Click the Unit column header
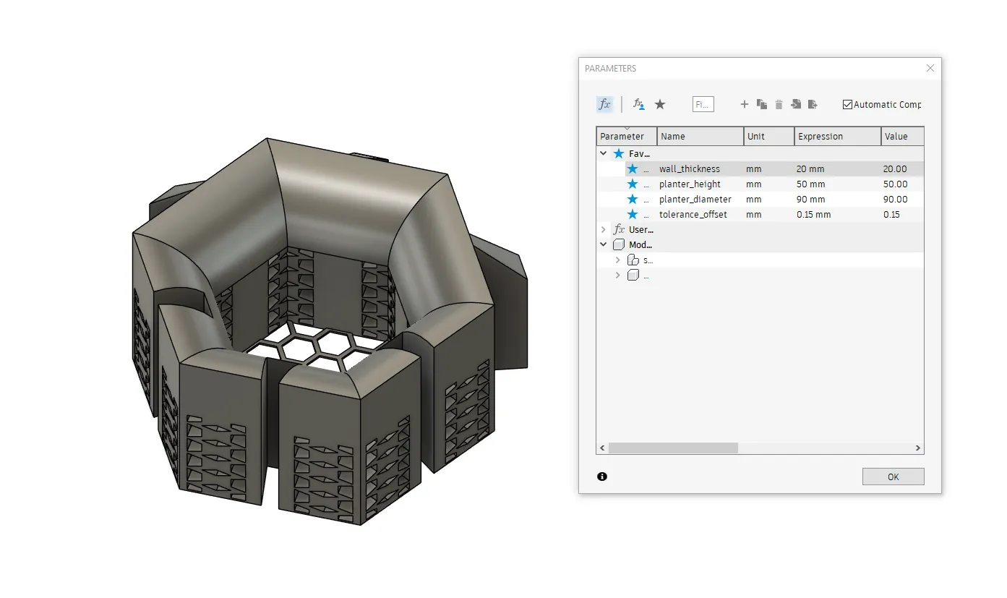The width and height of the screenshot is (1007, 598). tap(769, 136)
